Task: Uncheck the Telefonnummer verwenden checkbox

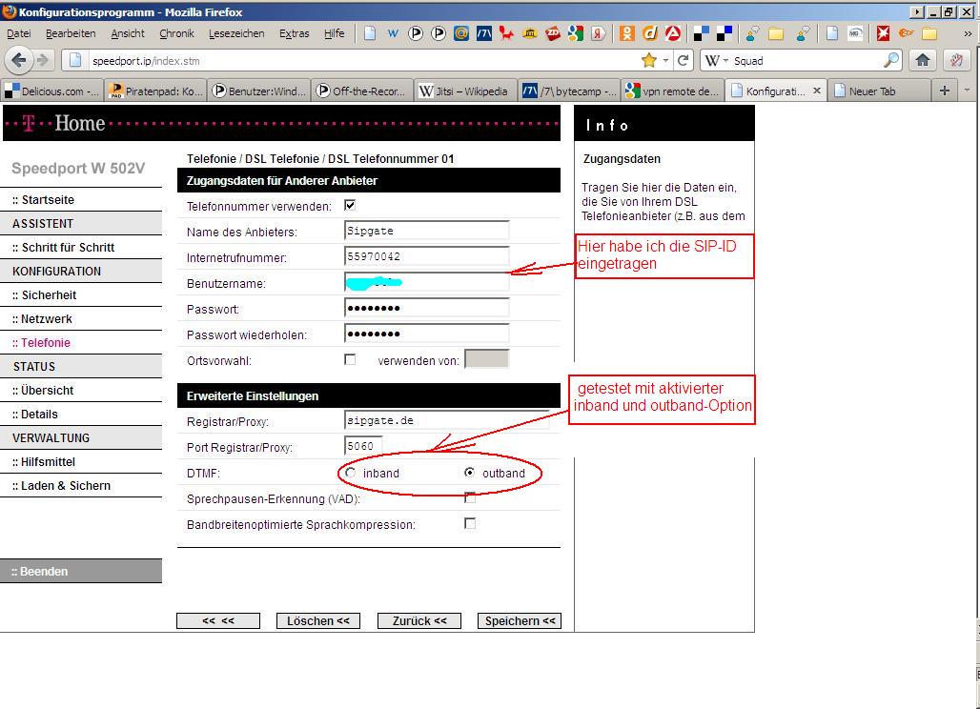Action: tap(350, 206)
